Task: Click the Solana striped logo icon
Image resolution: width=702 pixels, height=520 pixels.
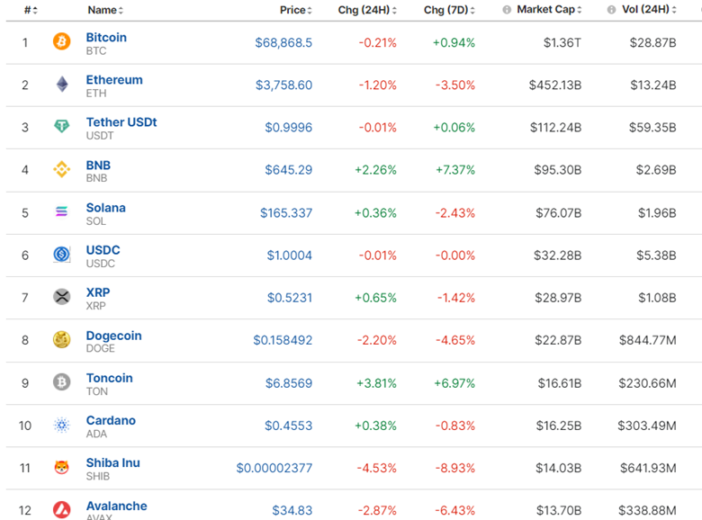Action: [62, 211]
